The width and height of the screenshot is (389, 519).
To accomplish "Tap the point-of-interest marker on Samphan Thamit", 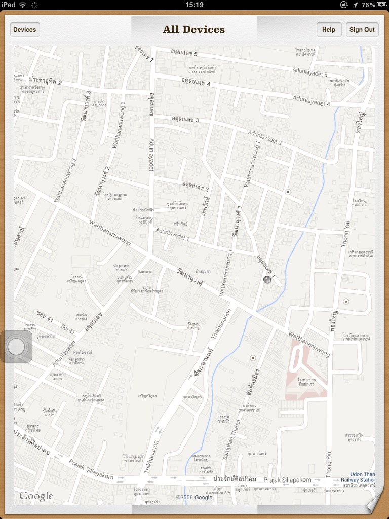I will [253, 358].
